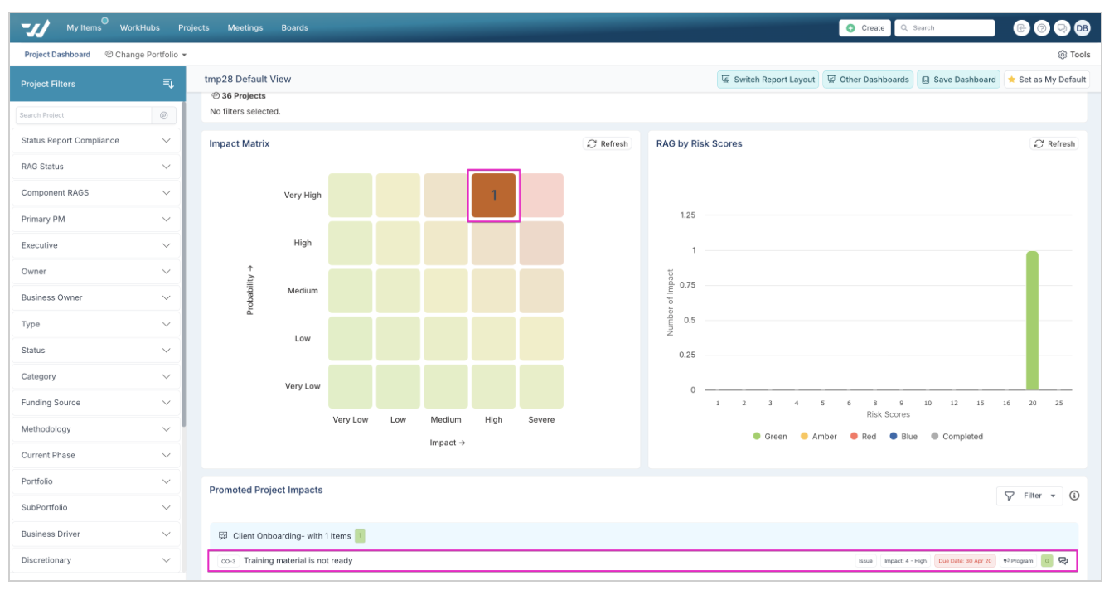The height and width of the screenshot is (590, 1119).
Task: Click the Program tag on CO-3 row
Action: [x=1018, y=561]
